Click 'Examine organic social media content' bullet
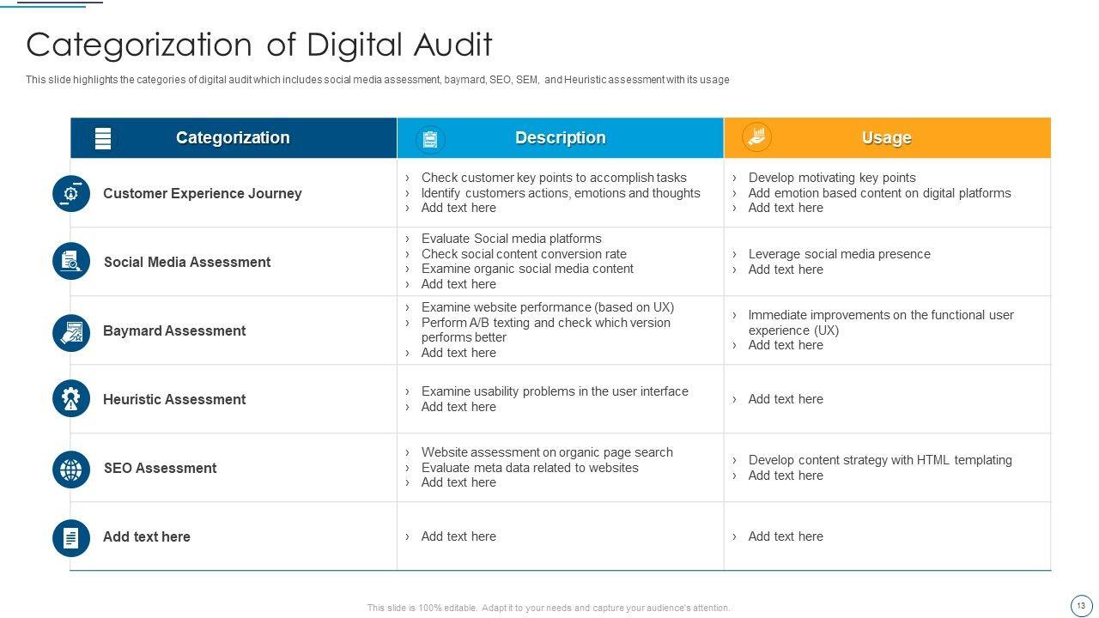This screenshot has width=1099, height=618. [x=527, y=269]
